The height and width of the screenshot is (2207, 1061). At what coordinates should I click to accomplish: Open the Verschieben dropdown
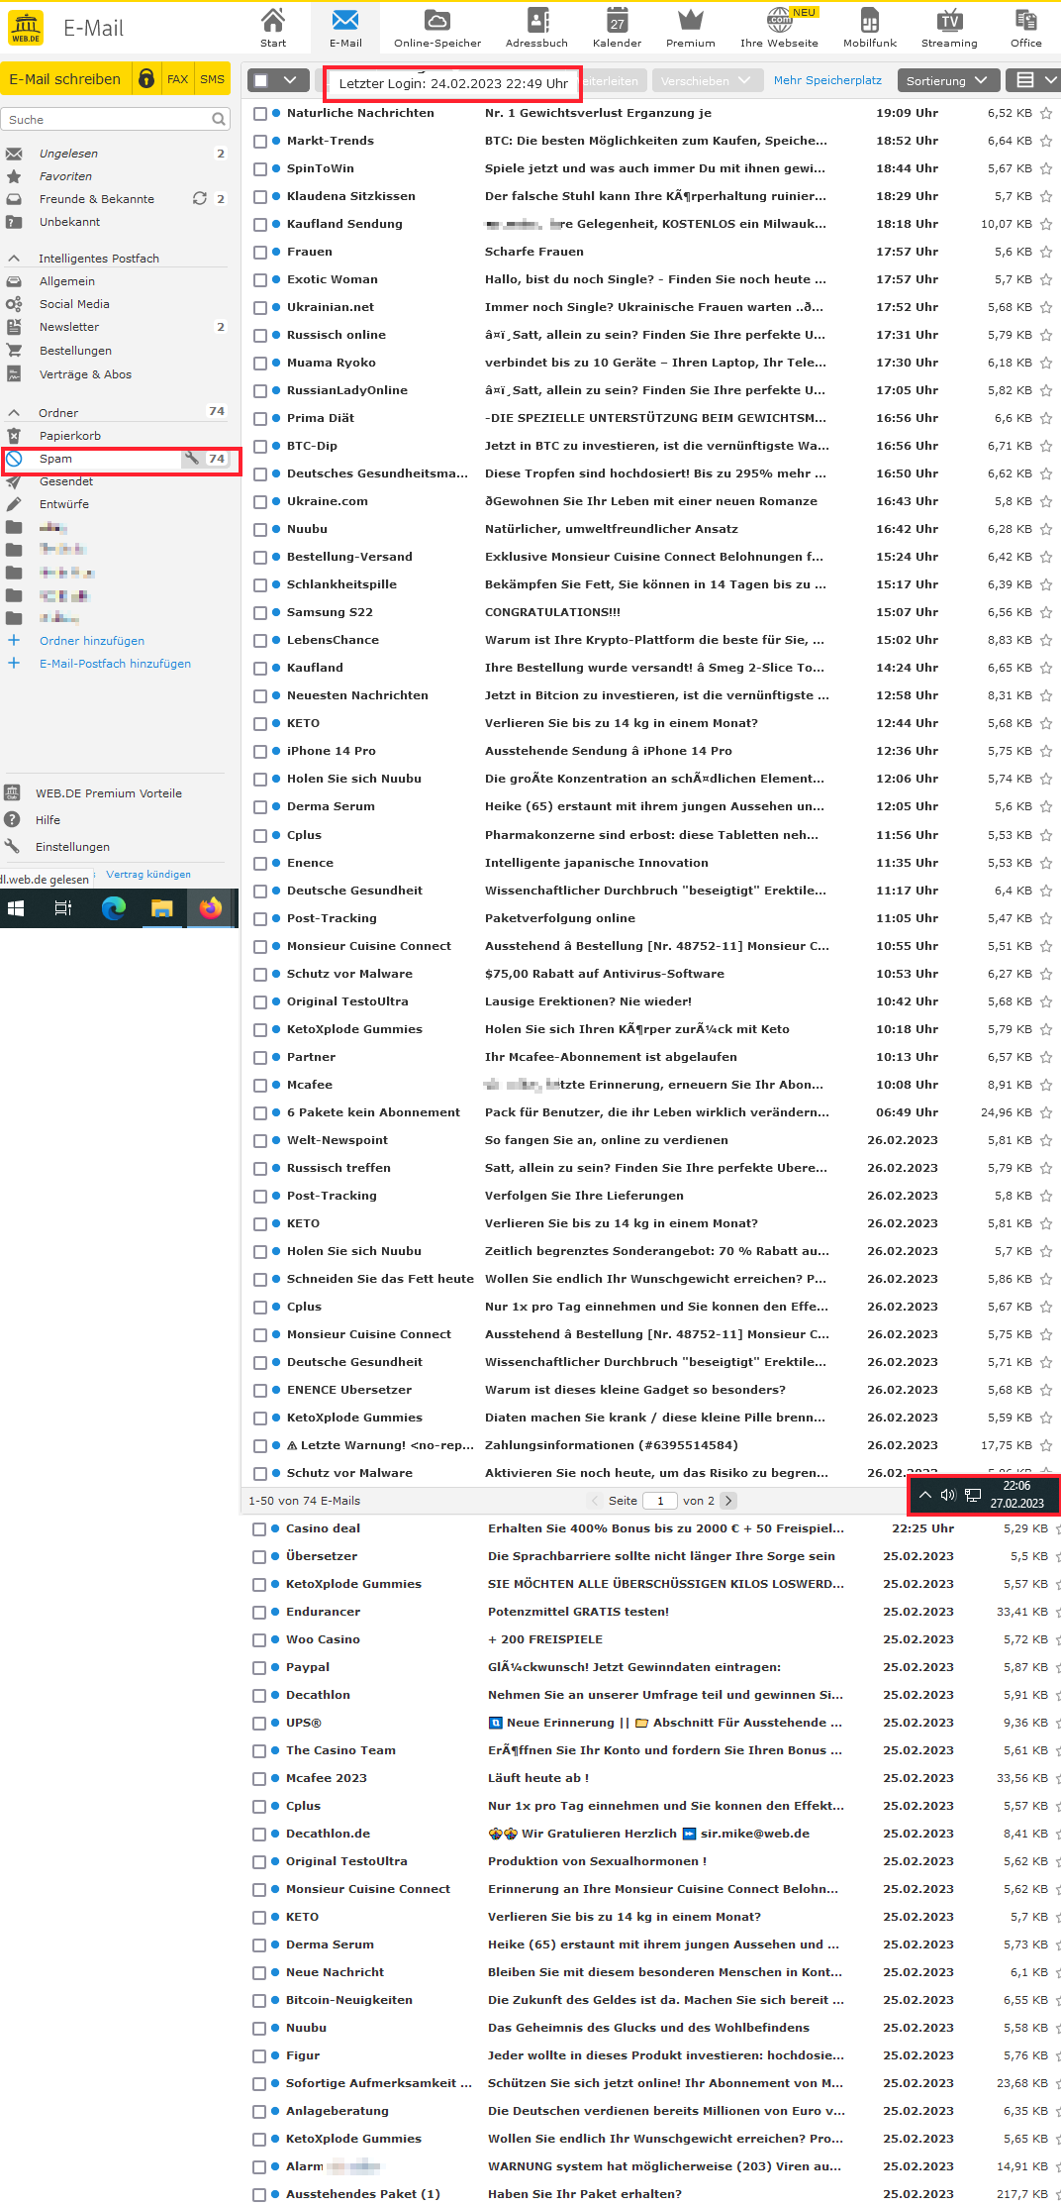(707, 81)
